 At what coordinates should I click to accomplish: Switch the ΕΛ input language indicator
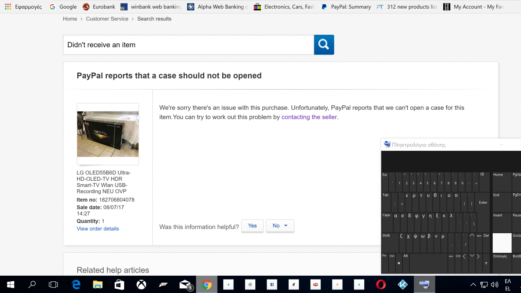pos(508,285)
